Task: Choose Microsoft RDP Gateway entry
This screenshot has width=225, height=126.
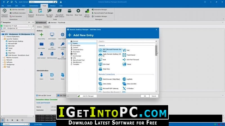Action: [109, 88]
